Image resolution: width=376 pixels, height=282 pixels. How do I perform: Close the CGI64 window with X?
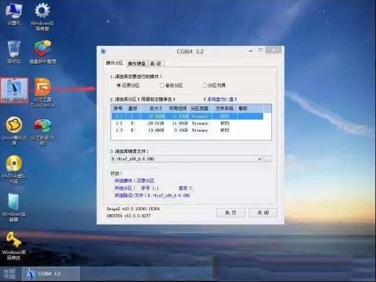click(x=274, y=50)
